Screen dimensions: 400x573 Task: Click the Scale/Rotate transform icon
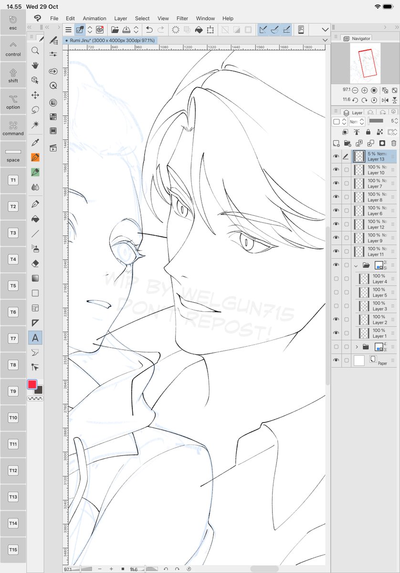pos(211,30)
